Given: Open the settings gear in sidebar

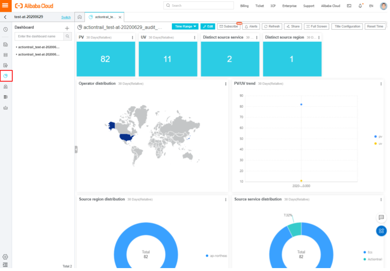Looking at the screenshot, I should point(5,257).
